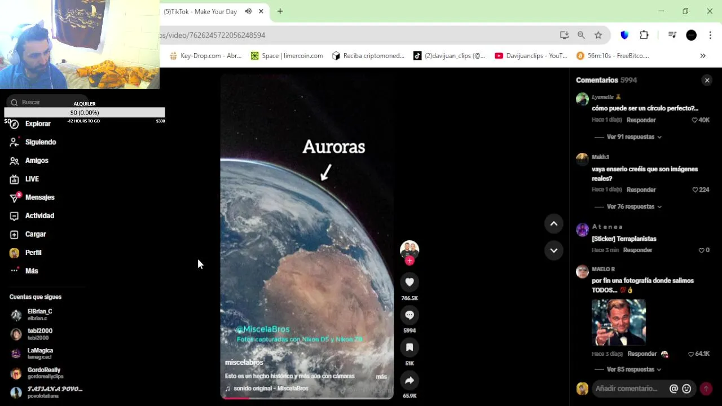722x406 pixels.
Task: Click the URL address bar
Action: point(355,35)
